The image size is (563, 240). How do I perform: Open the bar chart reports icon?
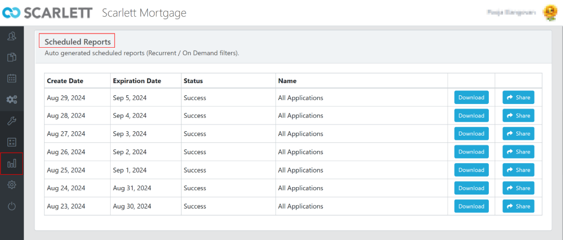coord(12,163)
